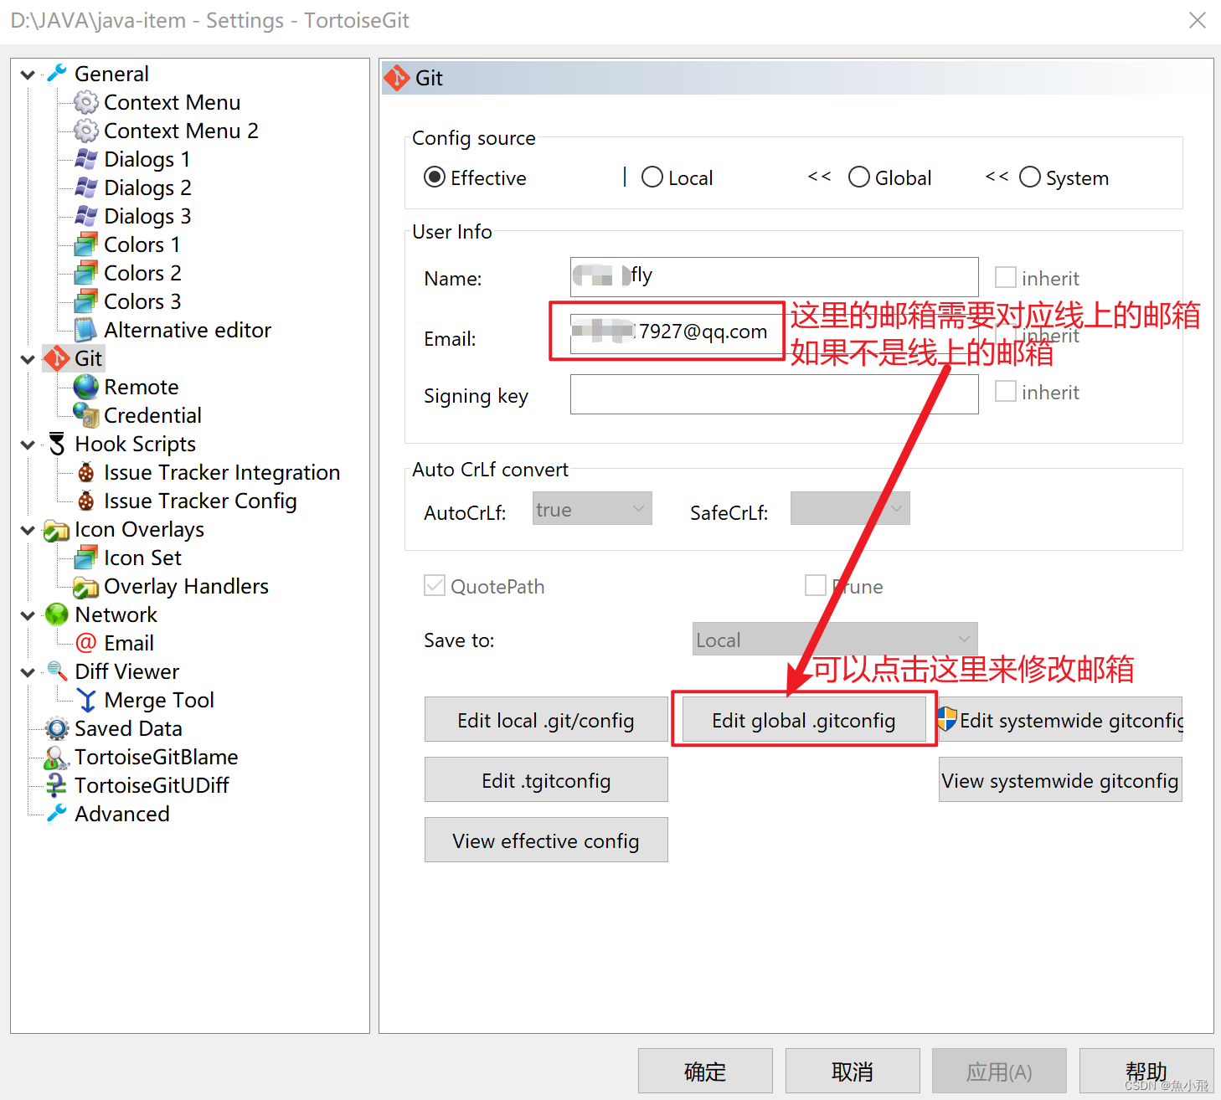Click View systemwide gitconfig button
This screenshot has width=1221, height=1100.
pyautogui.click(x=1060, y=780)
